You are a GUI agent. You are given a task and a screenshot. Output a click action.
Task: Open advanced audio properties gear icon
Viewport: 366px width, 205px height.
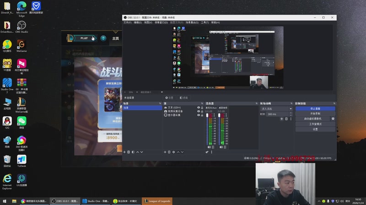(x=207, y=152)
